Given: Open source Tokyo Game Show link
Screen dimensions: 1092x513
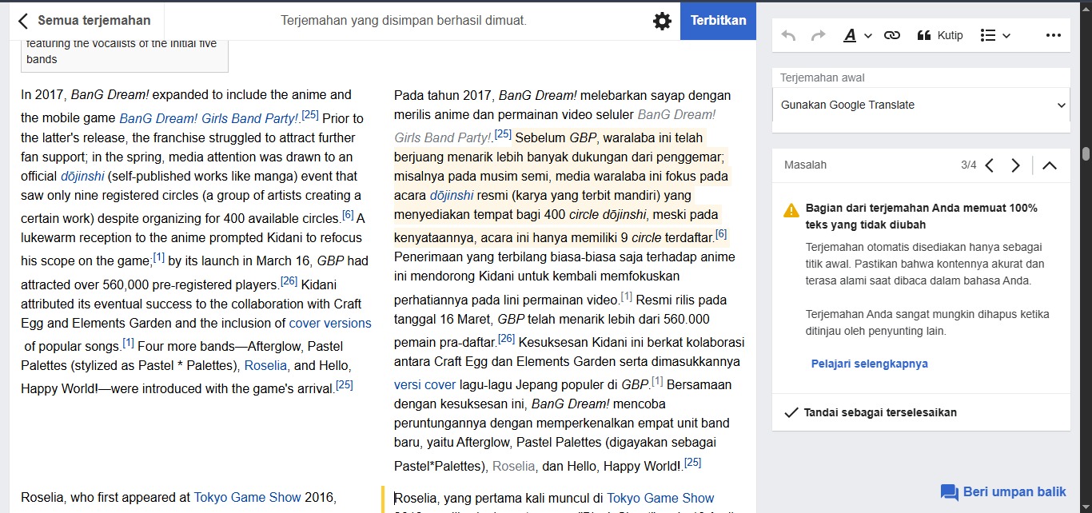Looking at the screenshot, I should coord(248,497).
